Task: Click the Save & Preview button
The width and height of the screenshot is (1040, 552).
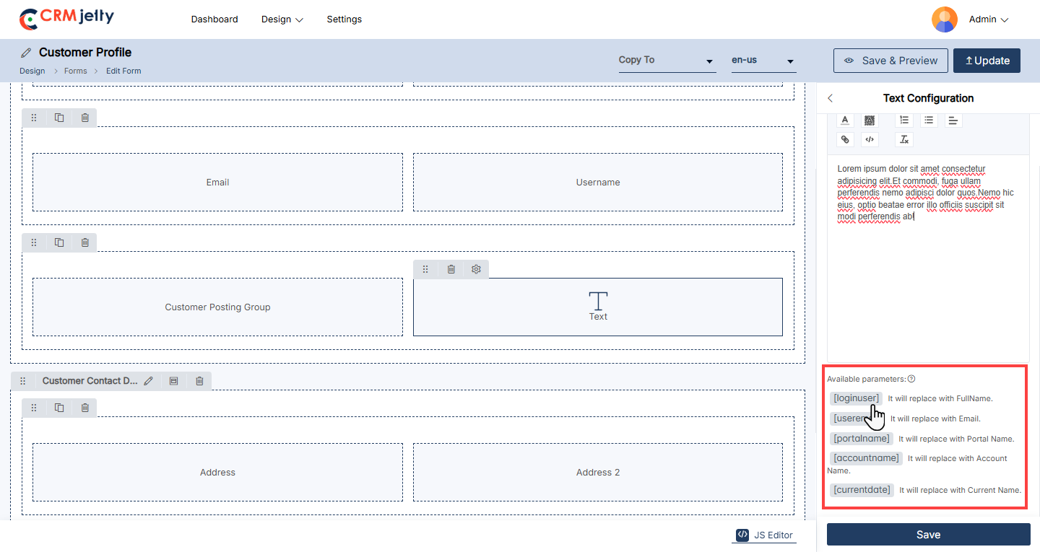Action: pyautogui.click(x=890, y=61)
